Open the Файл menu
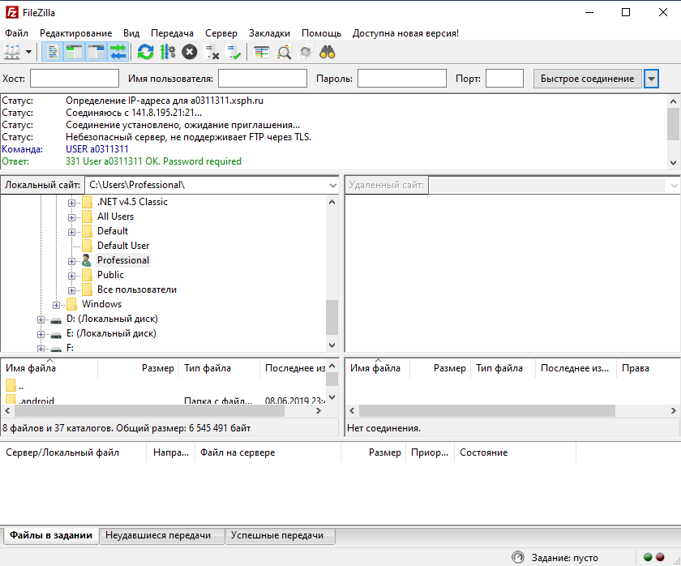Image resolution: width=681 pixels, height=566 pixels. pos(16,33)
